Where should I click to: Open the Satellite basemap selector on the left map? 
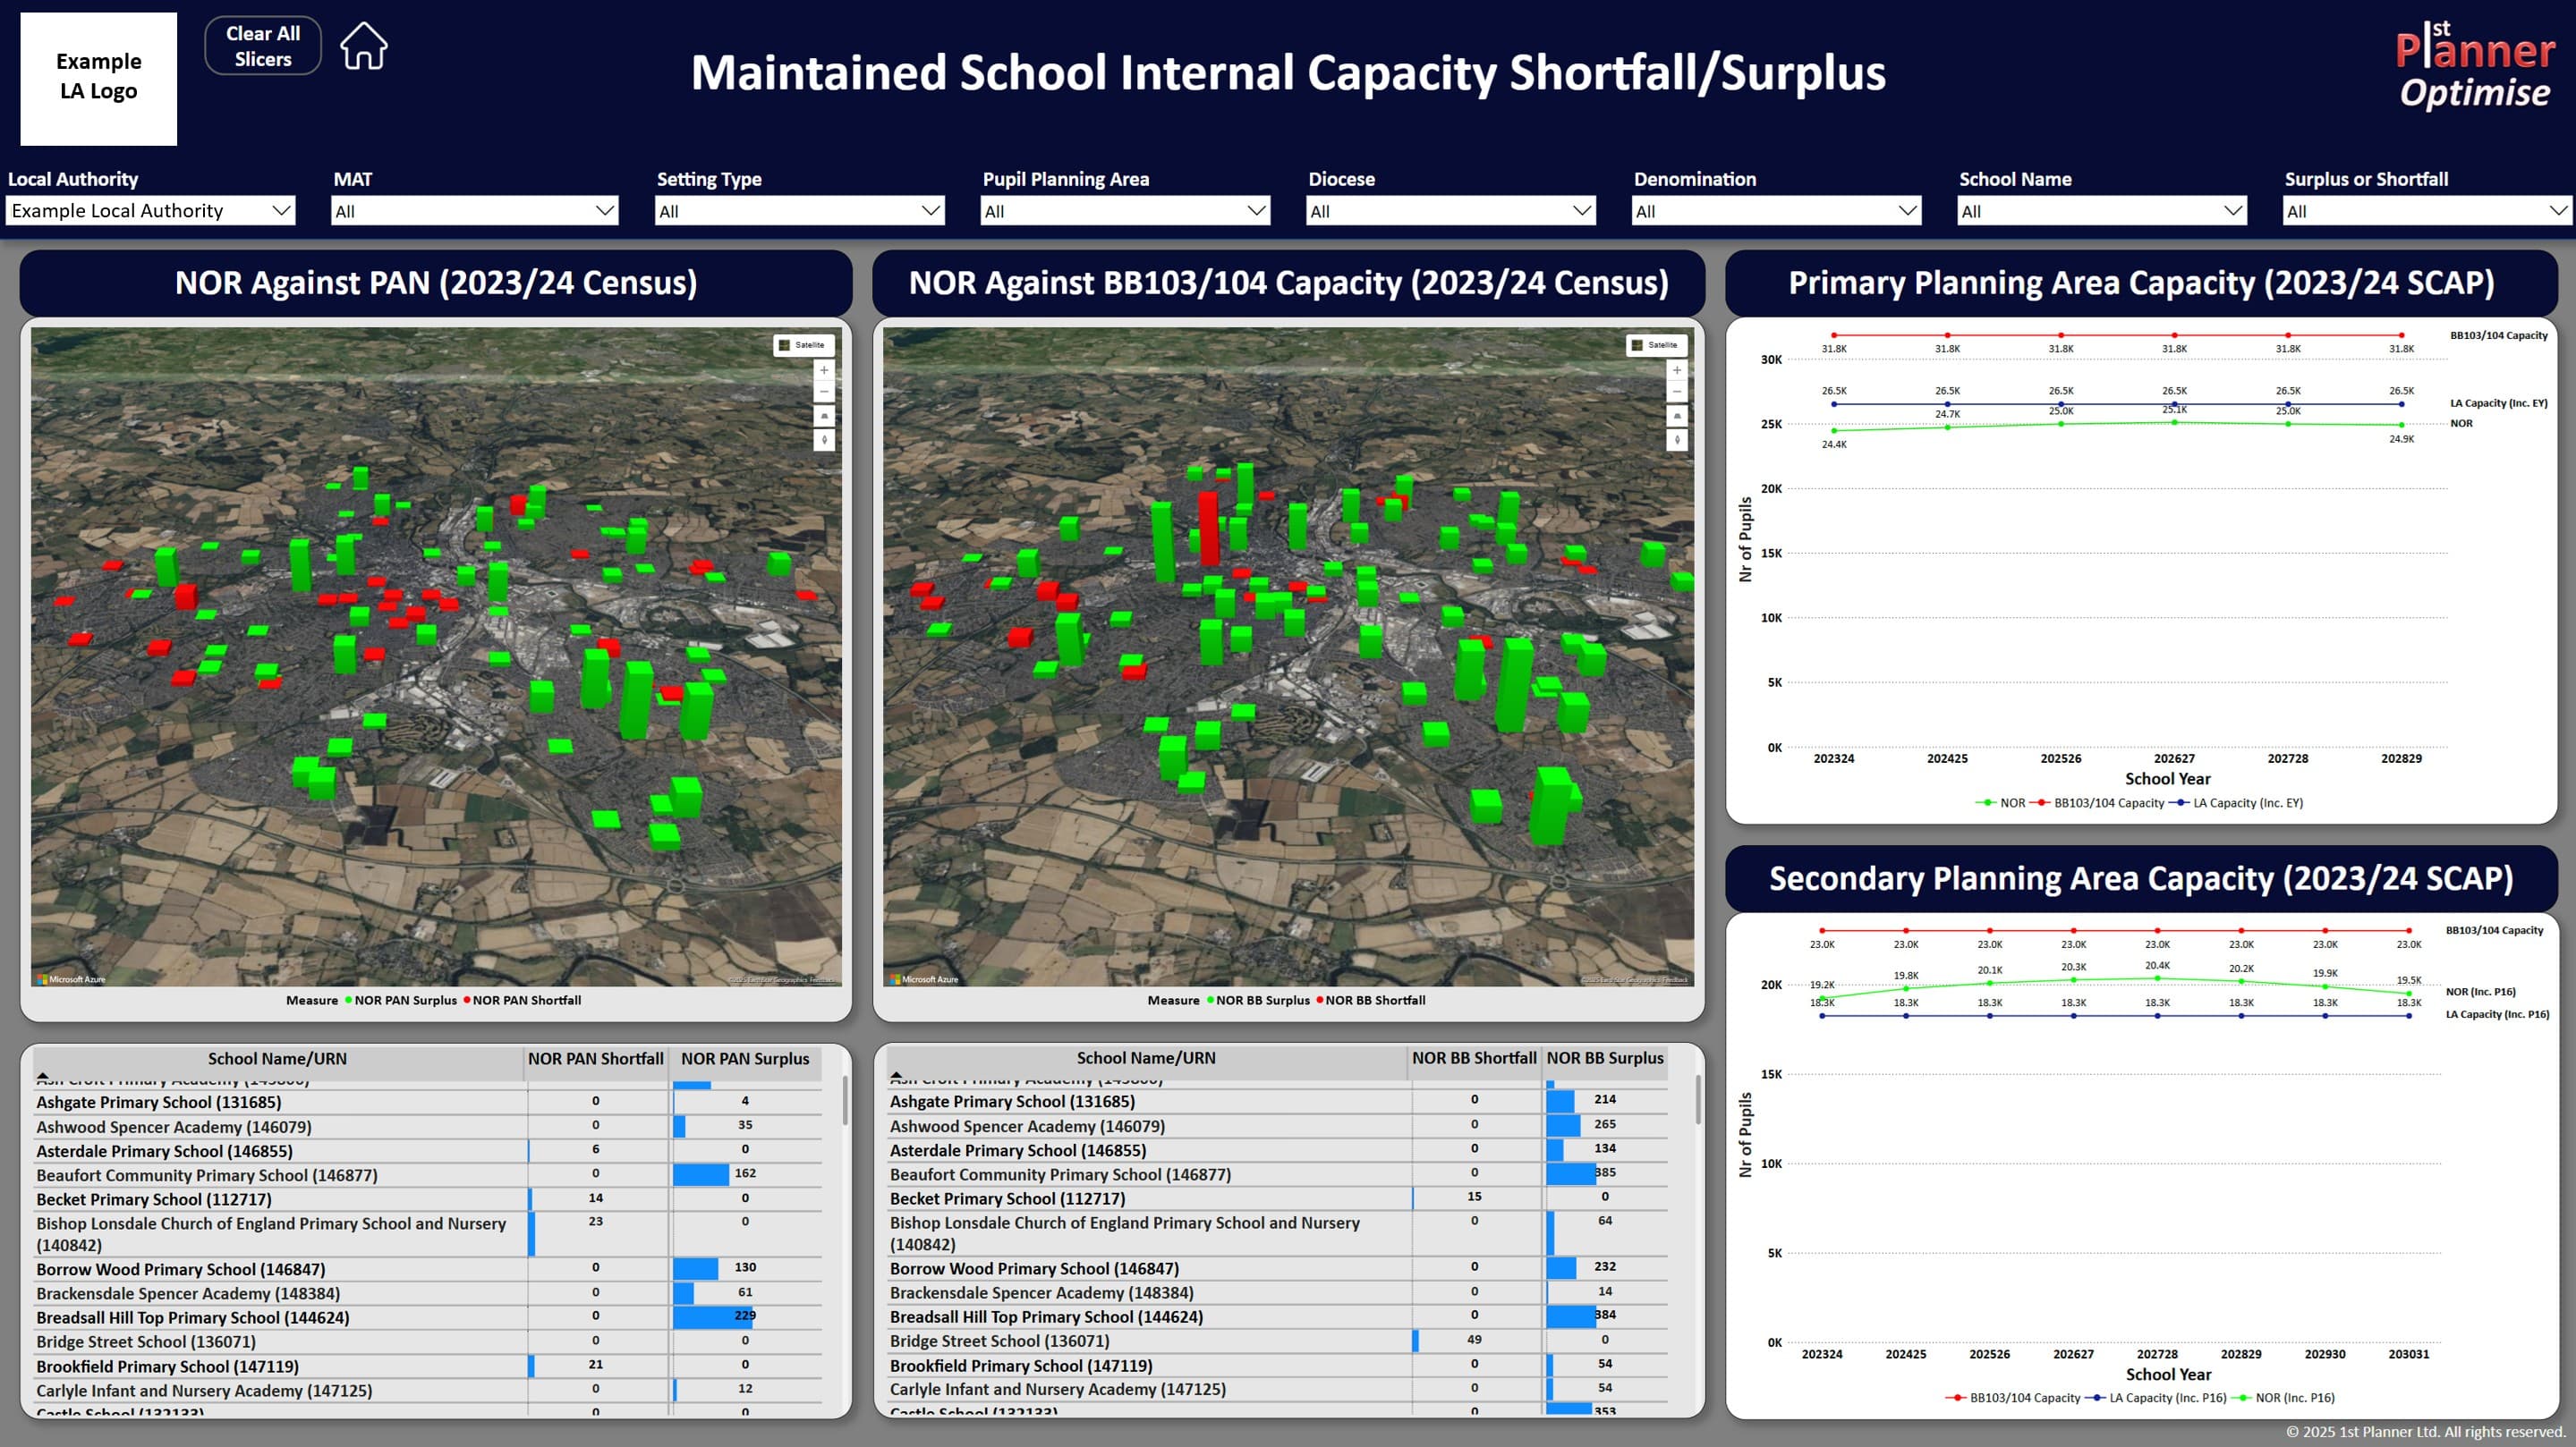(804, 345)
